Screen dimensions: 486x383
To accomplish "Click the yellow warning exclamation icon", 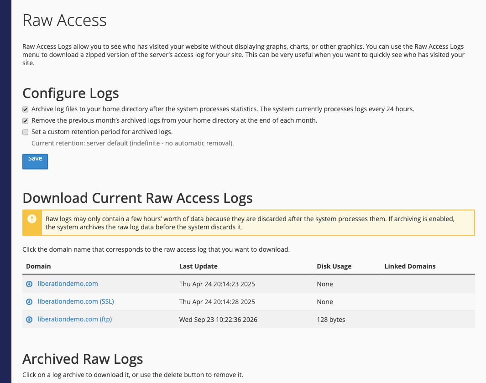I will (x=32, y=219).
